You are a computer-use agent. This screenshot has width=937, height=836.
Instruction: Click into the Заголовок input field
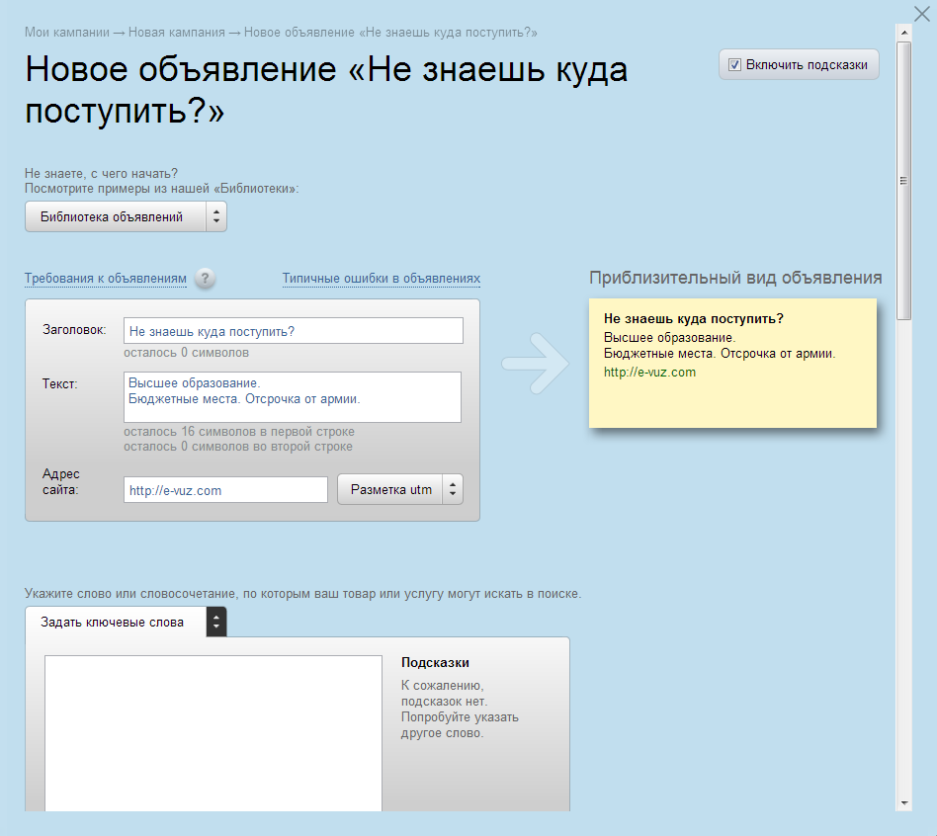pos(294,330)
